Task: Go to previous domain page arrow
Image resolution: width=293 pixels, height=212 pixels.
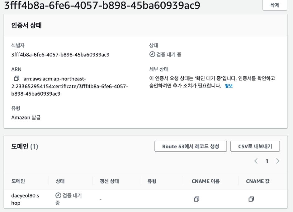Action: [x=256, y=161]
